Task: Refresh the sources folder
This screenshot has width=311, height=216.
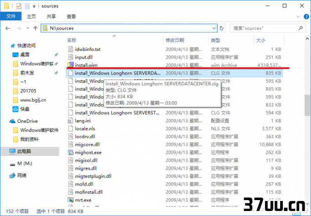Action: tap(222, 28)
